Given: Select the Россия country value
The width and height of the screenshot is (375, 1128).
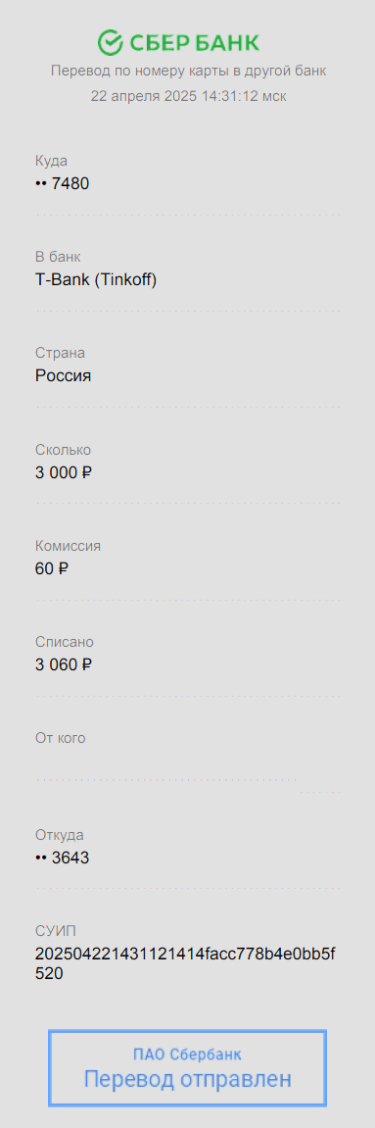Looking at the screenshot, I should pyautogui.click(x=64, y=375).
